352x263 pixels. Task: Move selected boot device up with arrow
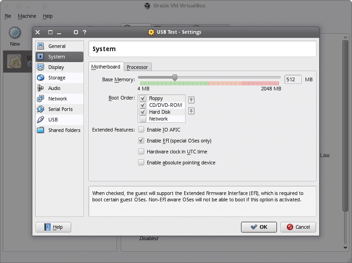pos(192,100)
